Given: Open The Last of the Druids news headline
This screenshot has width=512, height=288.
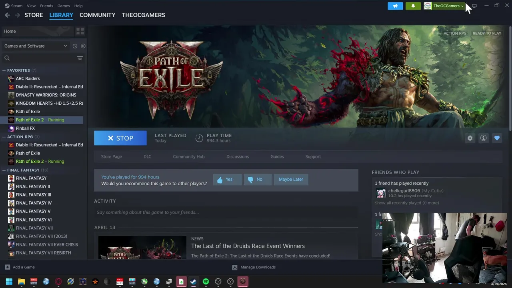Looking at the screenshot, I should (x=248, y=246).
